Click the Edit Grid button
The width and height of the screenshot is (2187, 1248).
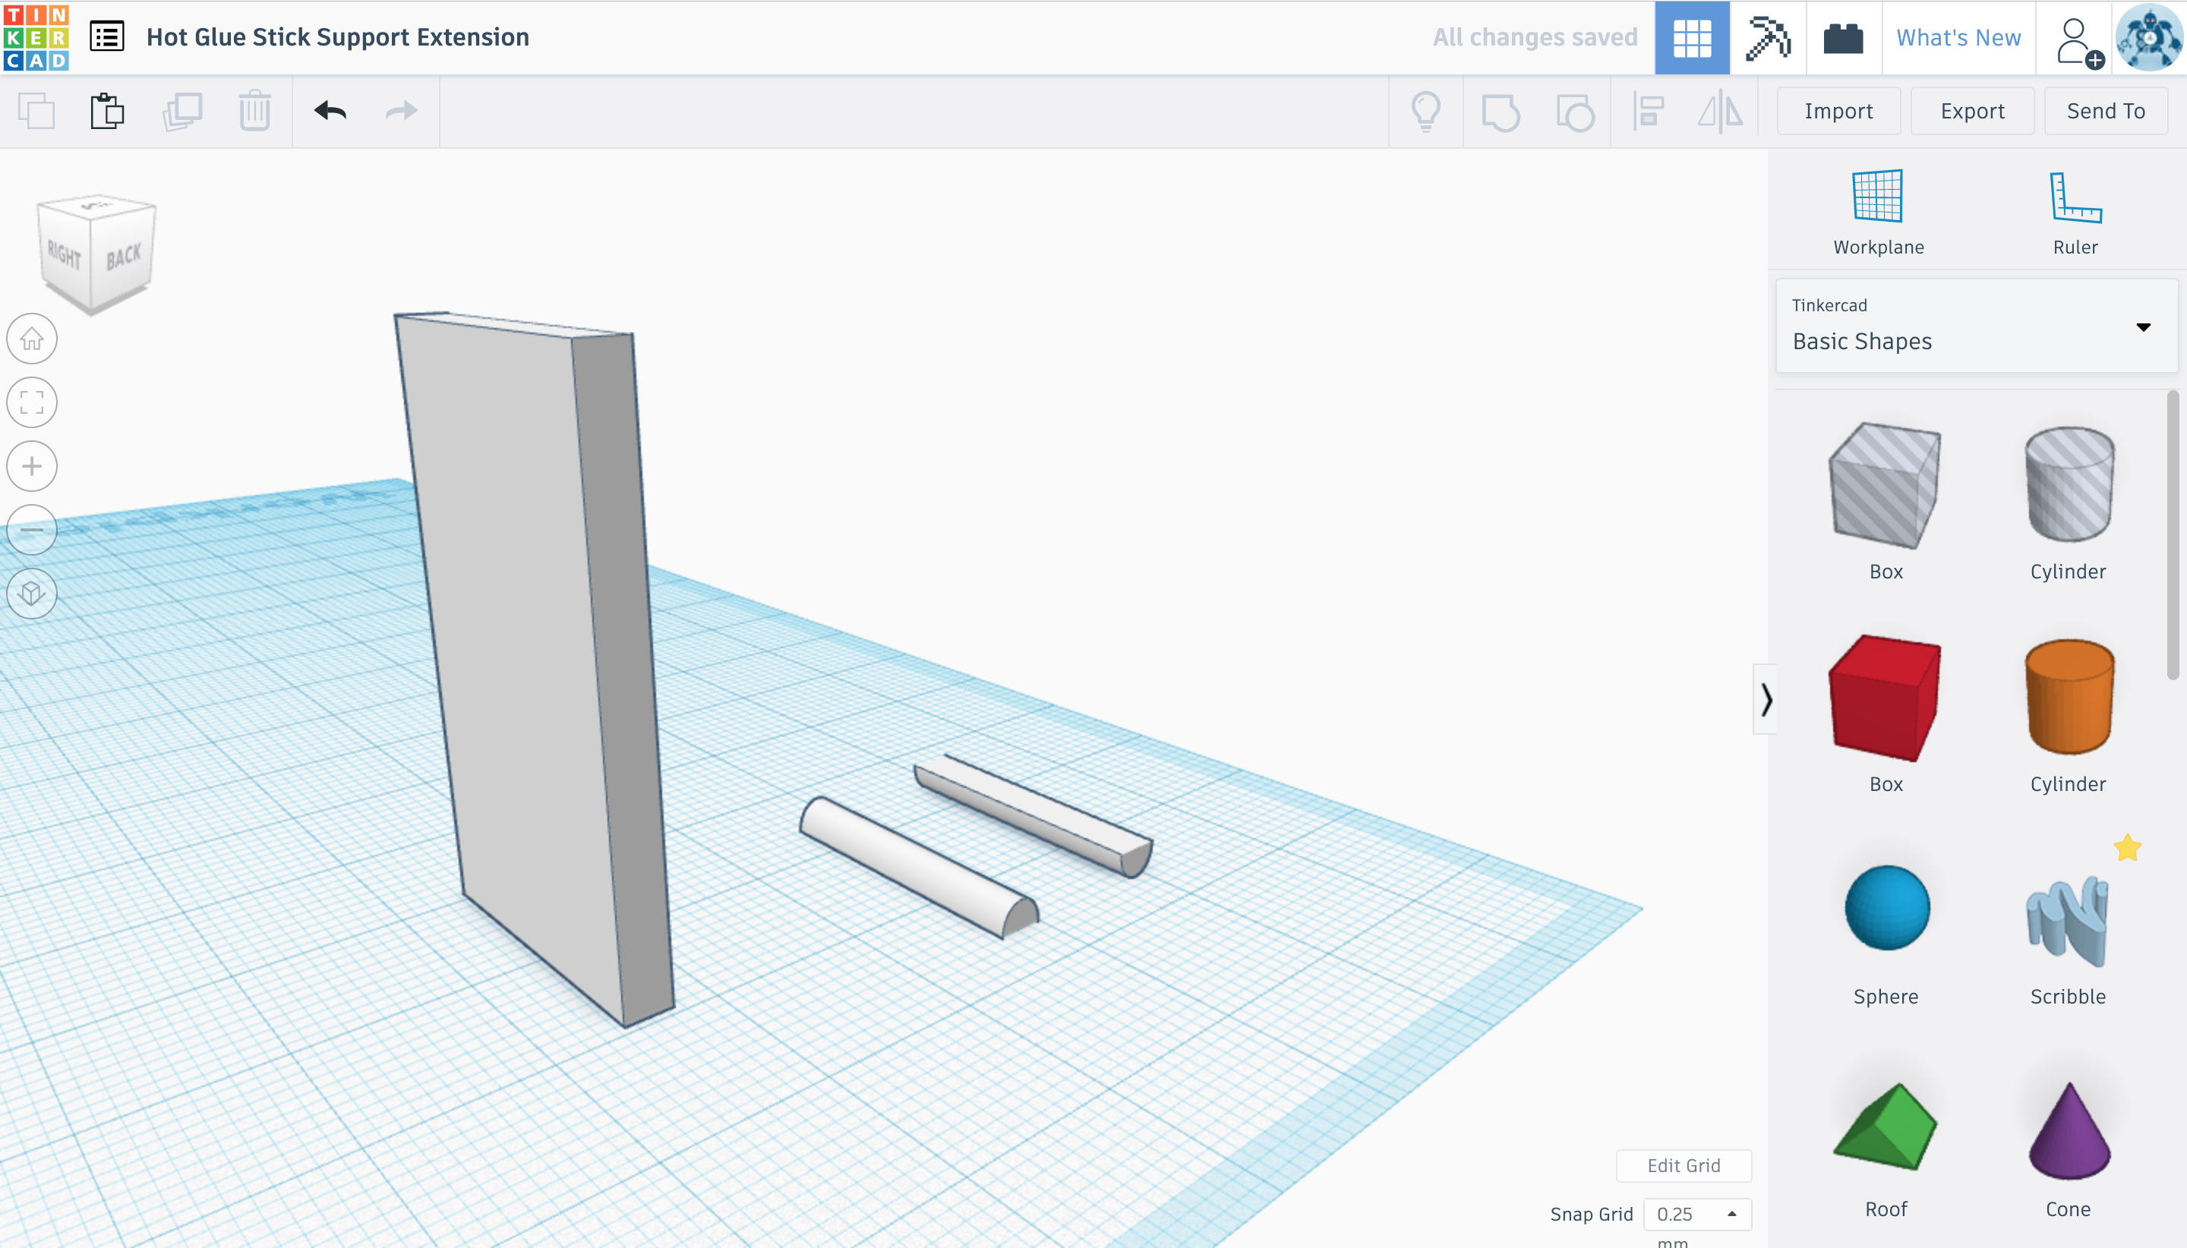[1683, 1164]
